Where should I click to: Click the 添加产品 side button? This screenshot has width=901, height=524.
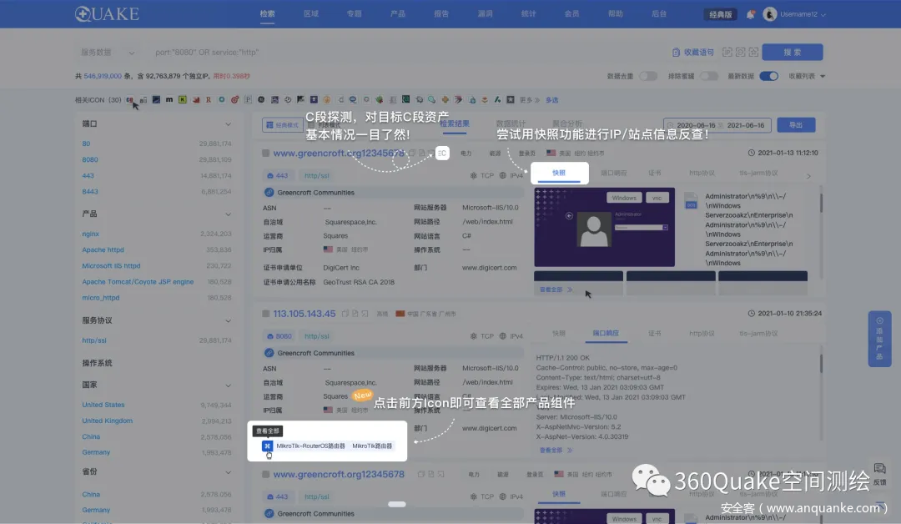(879, 340)
